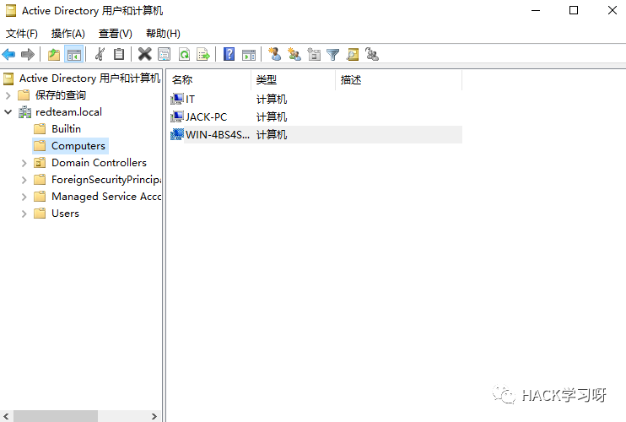
Task: Select the 保存的查询 tree item
Action: click(61, 95)
